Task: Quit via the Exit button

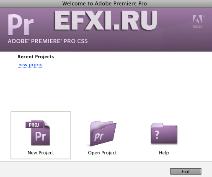Action: pos(186,172)
